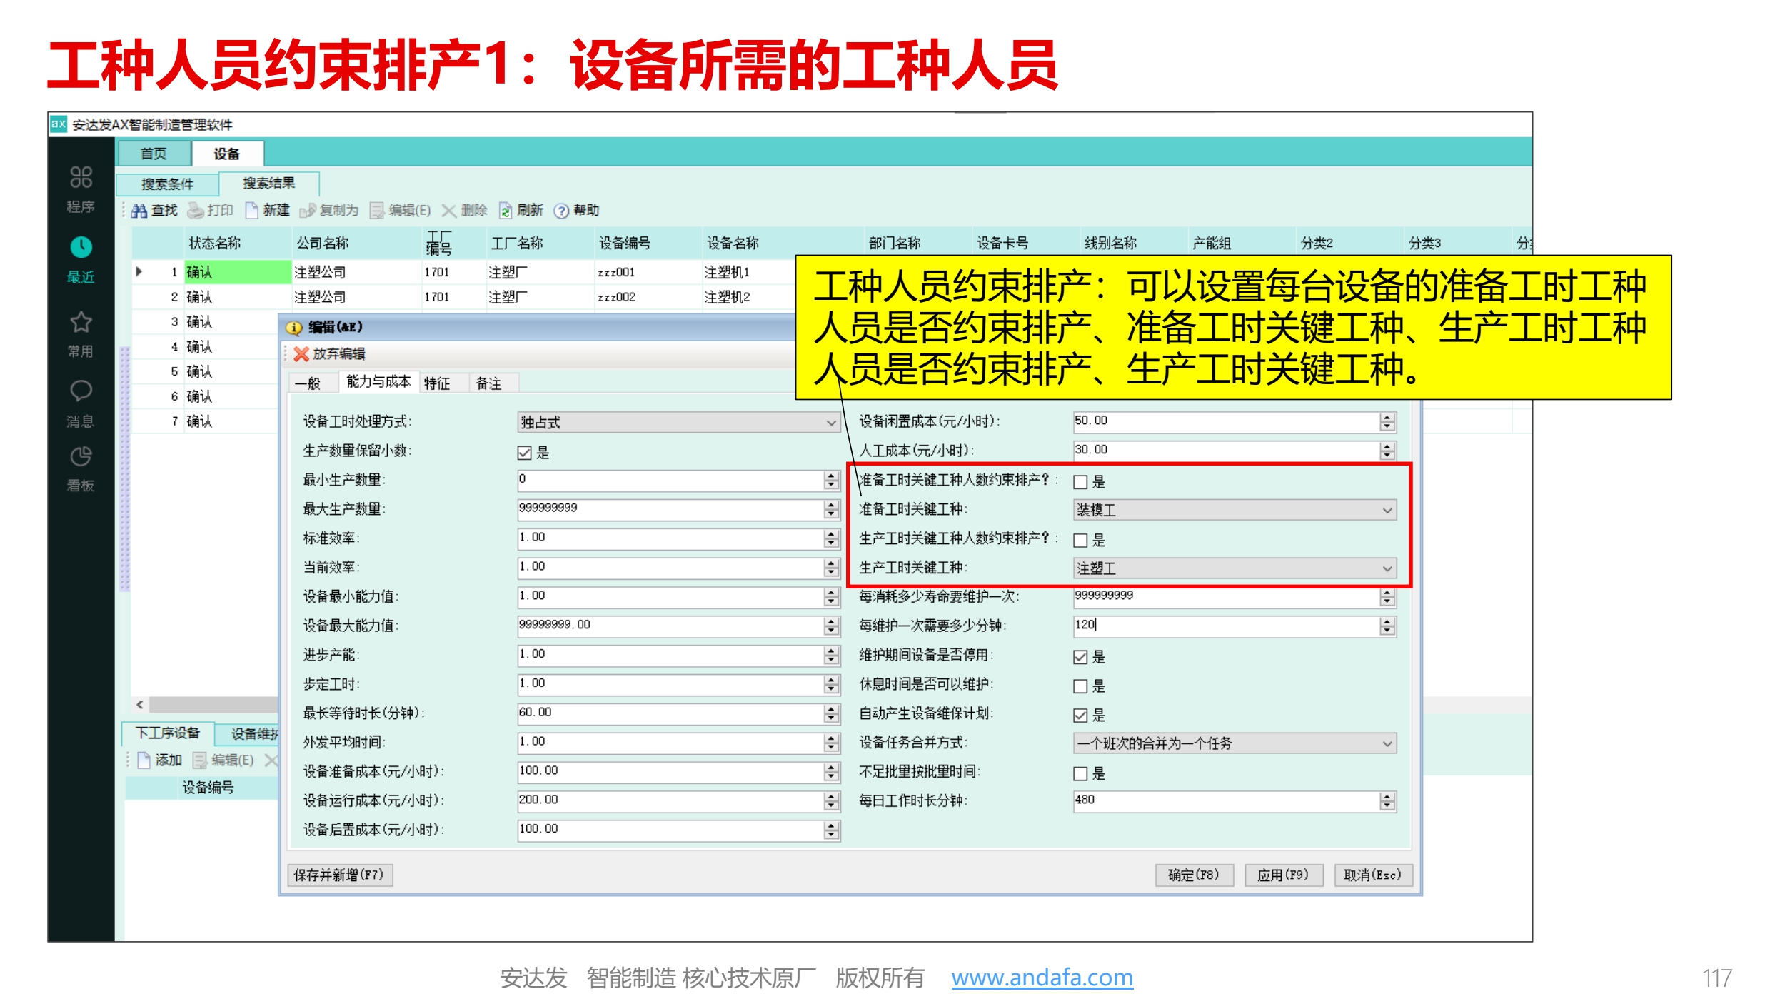
Task: Open the 消息 chat bubble icon
Action: tap(81, 391)
